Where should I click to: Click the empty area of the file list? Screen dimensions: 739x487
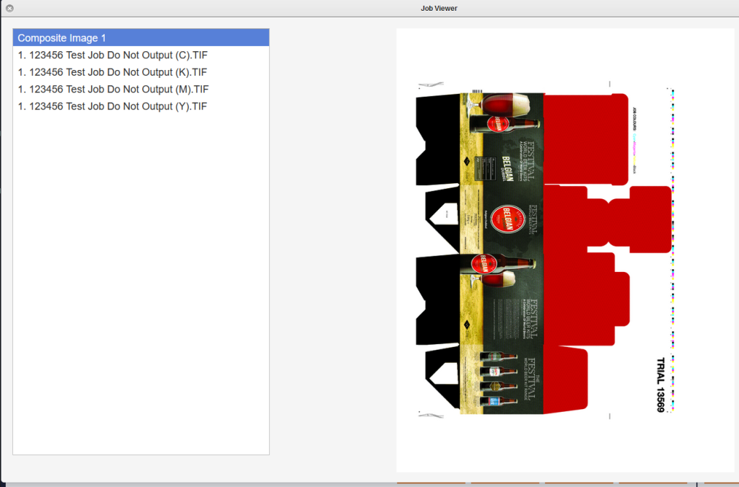coord(141,289)
